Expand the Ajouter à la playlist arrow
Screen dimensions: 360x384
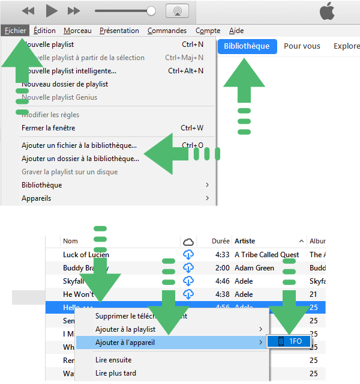click(261, 329)
